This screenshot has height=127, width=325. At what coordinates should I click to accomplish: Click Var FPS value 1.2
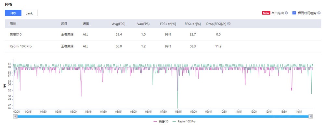tap(143, 46)
